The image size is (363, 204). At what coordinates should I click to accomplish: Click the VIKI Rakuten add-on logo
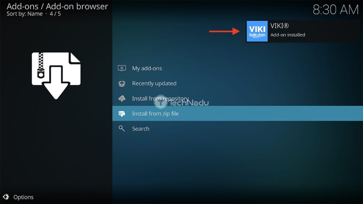257,31
